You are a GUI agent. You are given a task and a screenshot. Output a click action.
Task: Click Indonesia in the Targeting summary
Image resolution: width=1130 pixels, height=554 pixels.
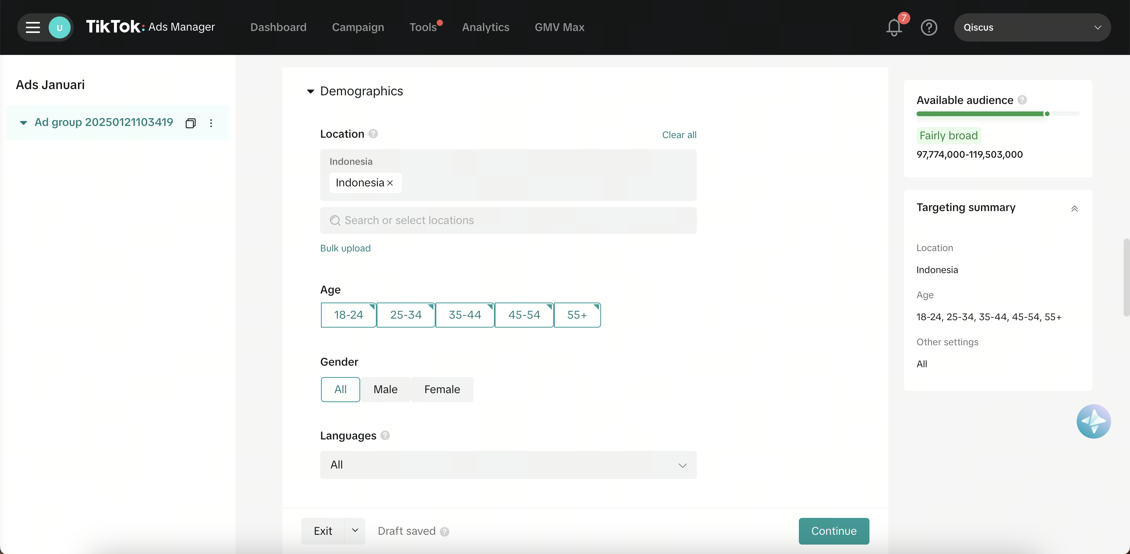click(937, 270)
